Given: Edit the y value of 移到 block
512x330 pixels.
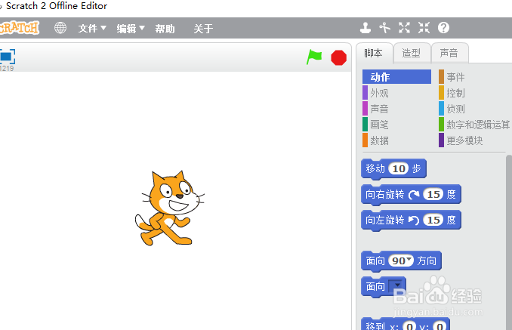Looking at the screenshot, I should coord(440,325).
